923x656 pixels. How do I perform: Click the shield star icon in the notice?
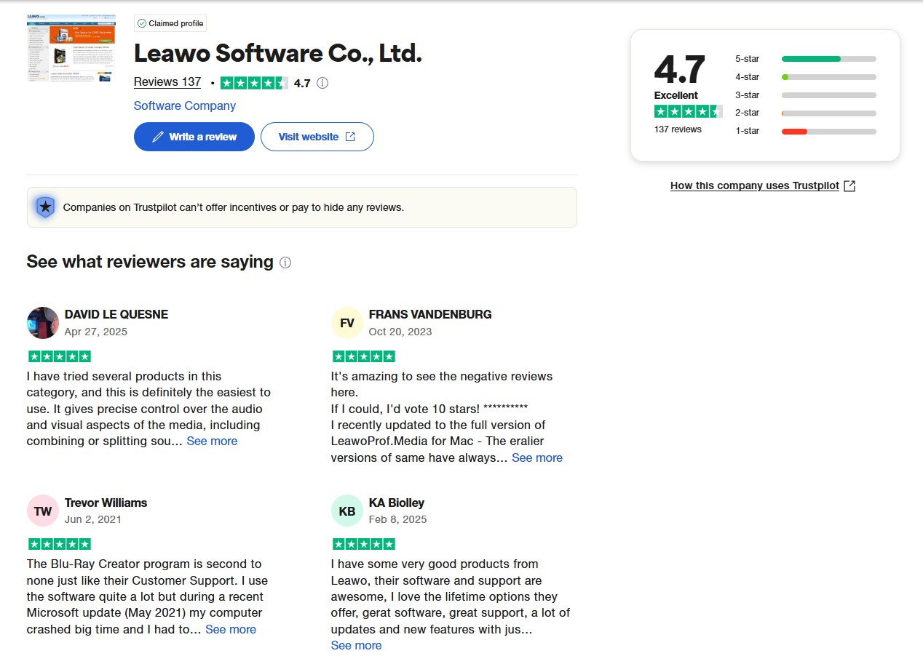(x=45, y=207)
